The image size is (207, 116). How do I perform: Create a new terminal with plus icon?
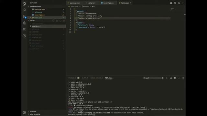click(167, 78)
